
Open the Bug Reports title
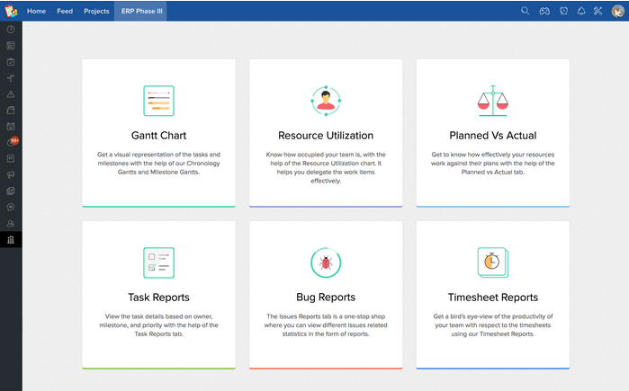click(x=326, y=298)
